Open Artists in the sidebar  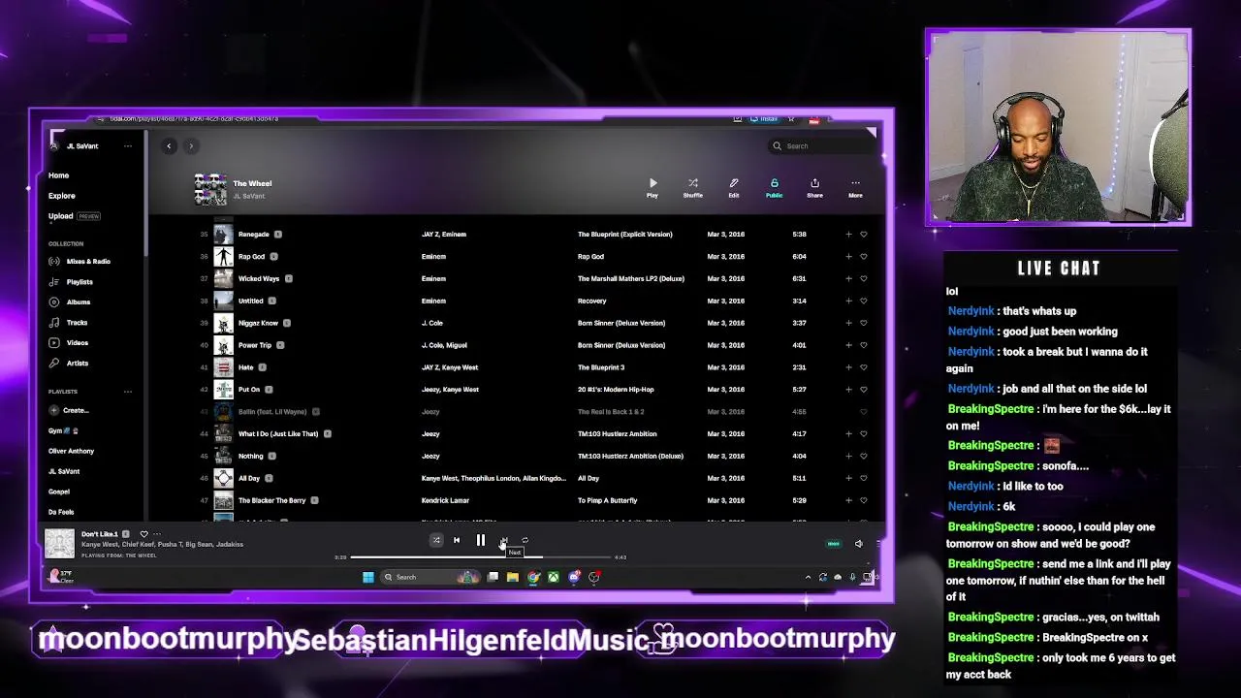pos(69,363)
